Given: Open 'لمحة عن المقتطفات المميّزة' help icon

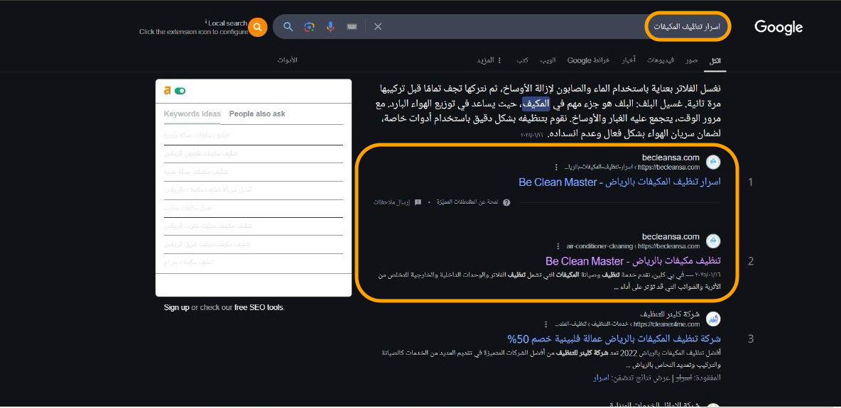Looking at the screenshot, I should [x=506, y=202].
